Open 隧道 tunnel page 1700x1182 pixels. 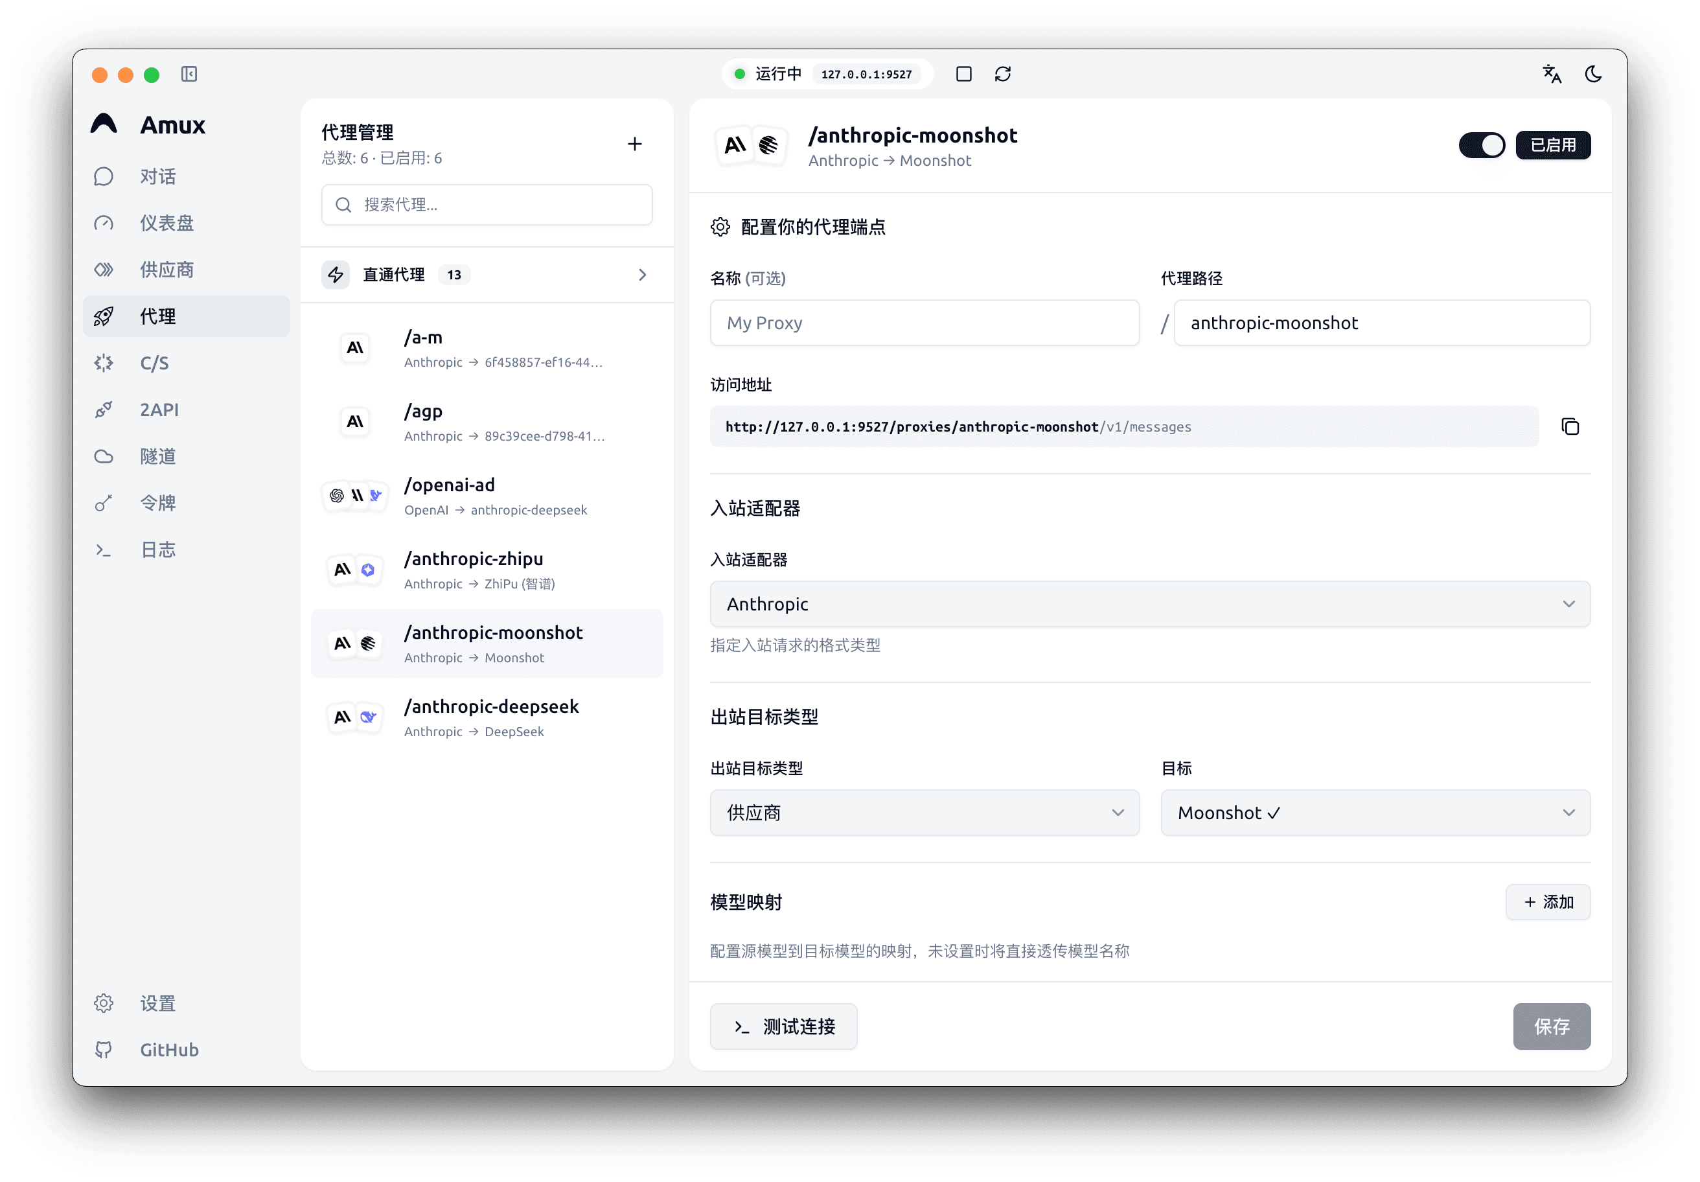[187, 457]
